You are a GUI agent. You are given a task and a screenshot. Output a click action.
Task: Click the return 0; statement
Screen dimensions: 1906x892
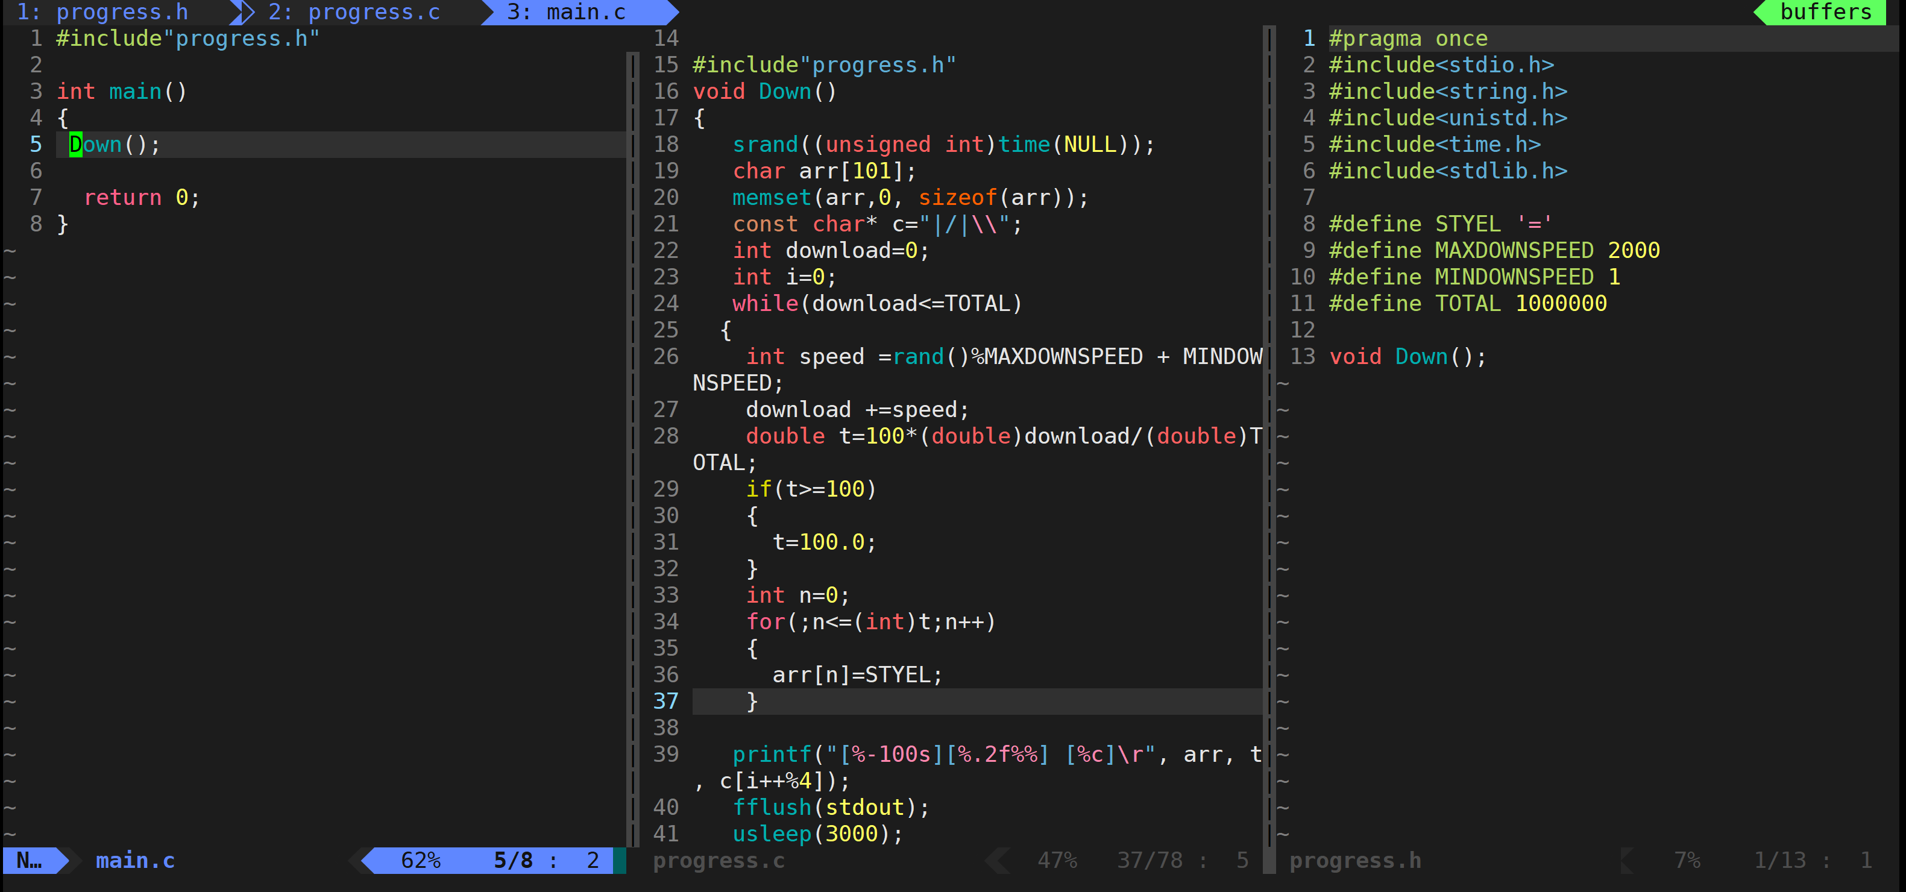click(x=140, y=198)
